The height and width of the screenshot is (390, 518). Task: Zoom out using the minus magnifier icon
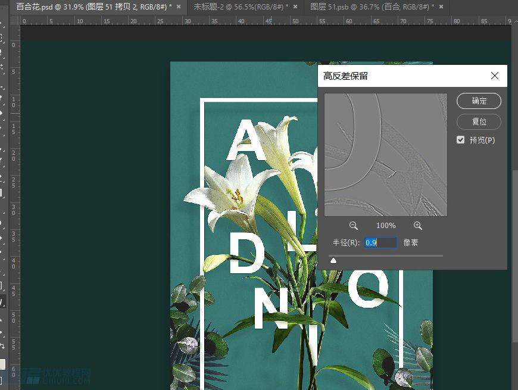pos(353,225)
